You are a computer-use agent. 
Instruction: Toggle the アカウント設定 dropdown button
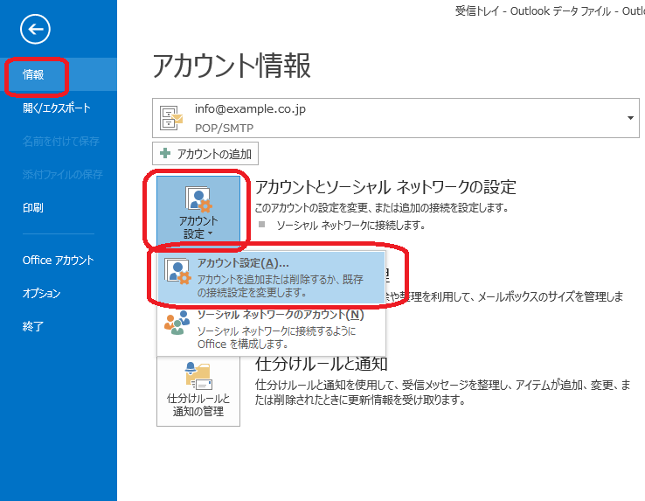click(x=198, y=212)
